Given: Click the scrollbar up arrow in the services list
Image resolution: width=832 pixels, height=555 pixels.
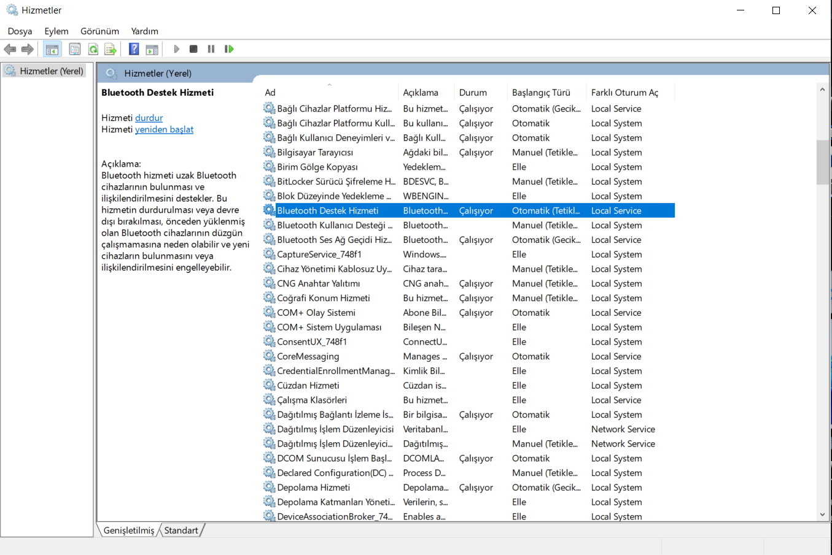Looking at the screenshot, I should pos(822,90).
